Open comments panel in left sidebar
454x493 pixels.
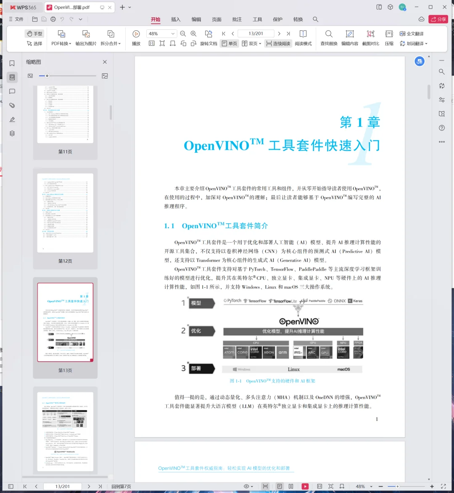coord(12,91)
